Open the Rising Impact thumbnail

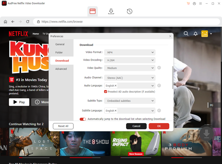136,144
